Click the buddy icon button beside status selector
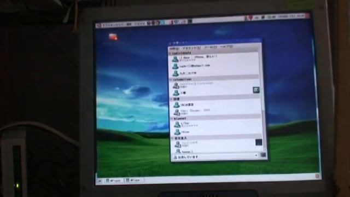Image resolution: width=350 pixels, height=197 pixels. pos(263,154)
